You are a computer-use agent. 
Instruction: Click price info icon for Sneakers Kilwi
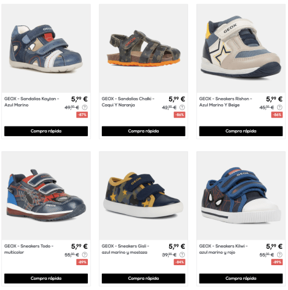coord(280,255)
